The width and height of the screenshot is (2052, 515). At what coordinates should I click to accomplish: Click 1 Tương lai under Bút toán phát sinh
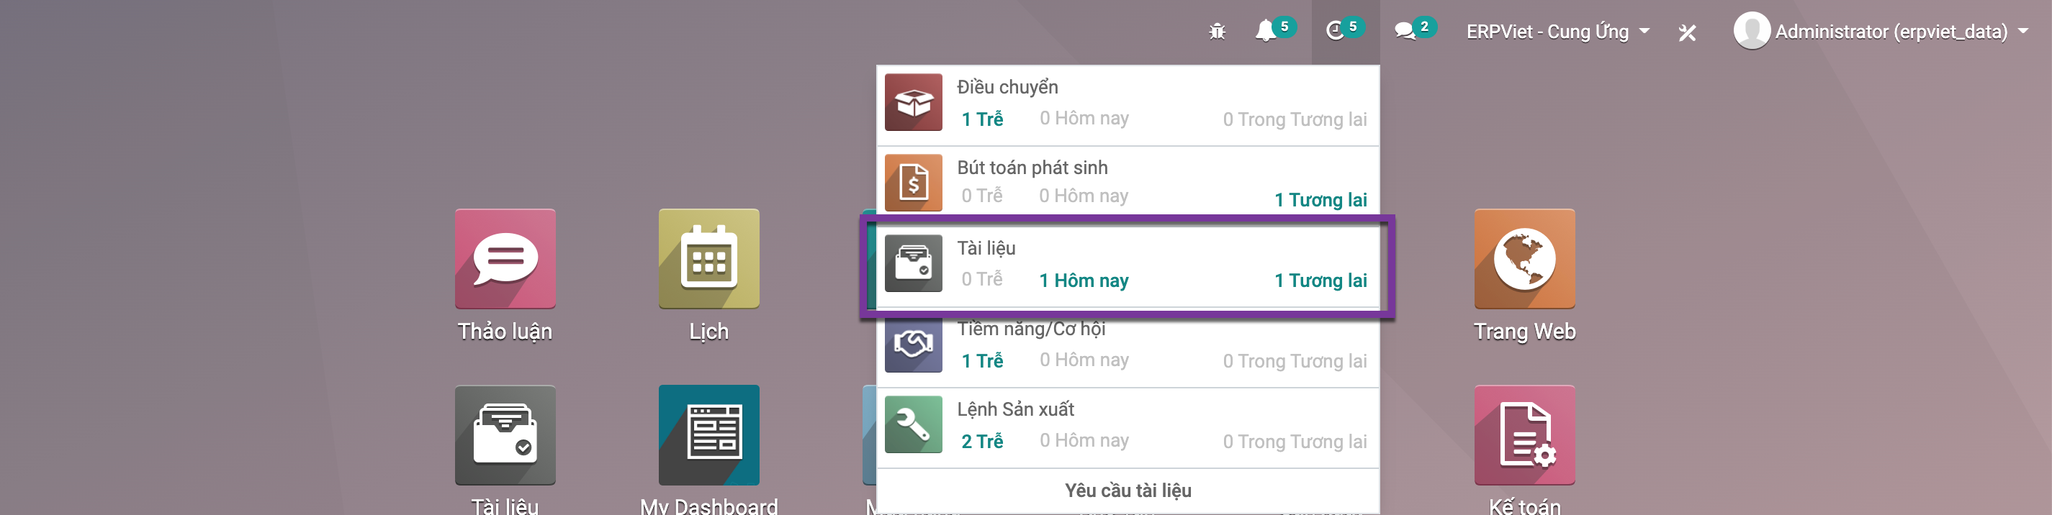click(1320, 200)
